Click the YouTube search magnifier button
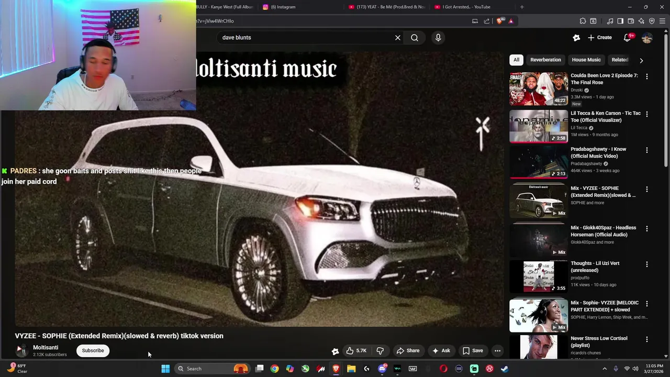Viewport: 670px width, 377px height. click(415, 38)
